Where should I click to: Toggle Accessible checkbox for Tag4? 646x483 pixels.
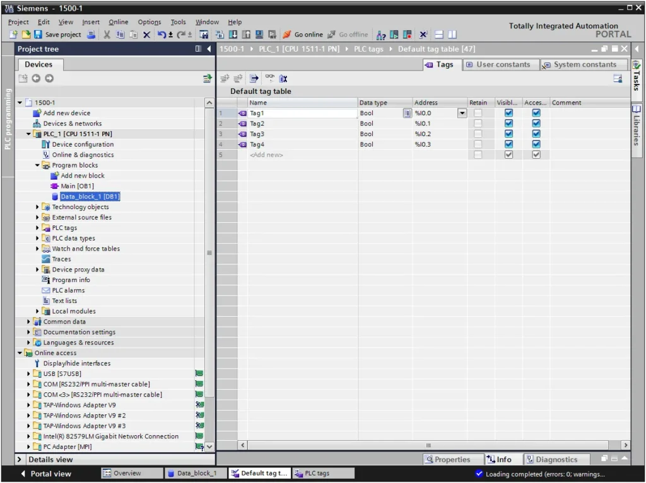[536, 144]
